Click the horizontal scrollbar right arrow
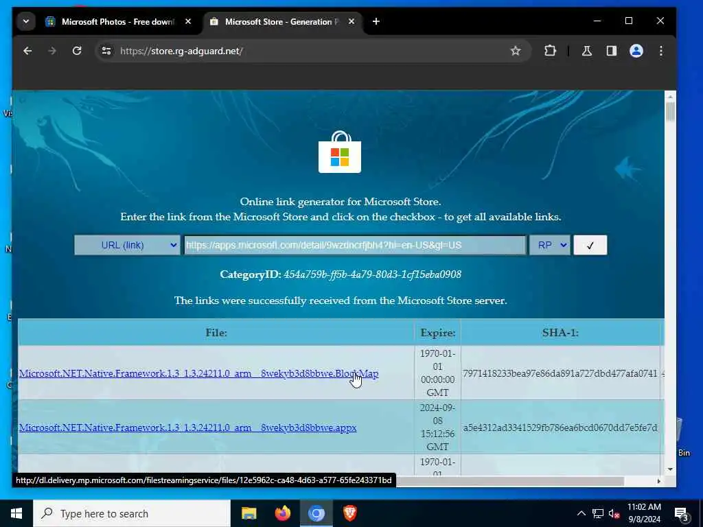This screenshot has height=527, width=703. [658, 481]
